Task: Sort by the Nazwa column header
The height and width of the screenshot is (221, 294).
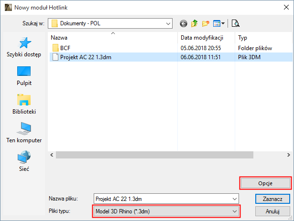Action: [x=113, y=38]
